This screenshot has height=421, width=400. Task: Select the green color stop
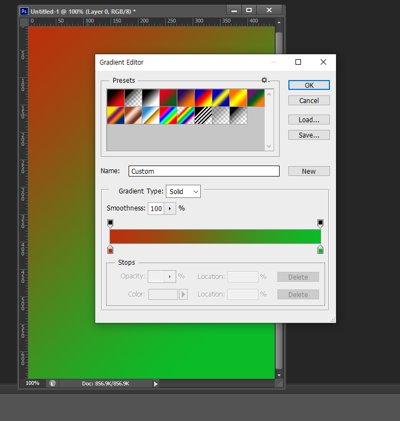pyautogui.click(x=320, y=249)
